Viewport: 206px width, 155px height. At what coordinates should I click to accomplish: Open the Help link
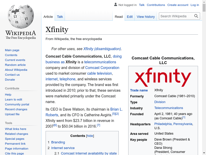coord(8,95)
